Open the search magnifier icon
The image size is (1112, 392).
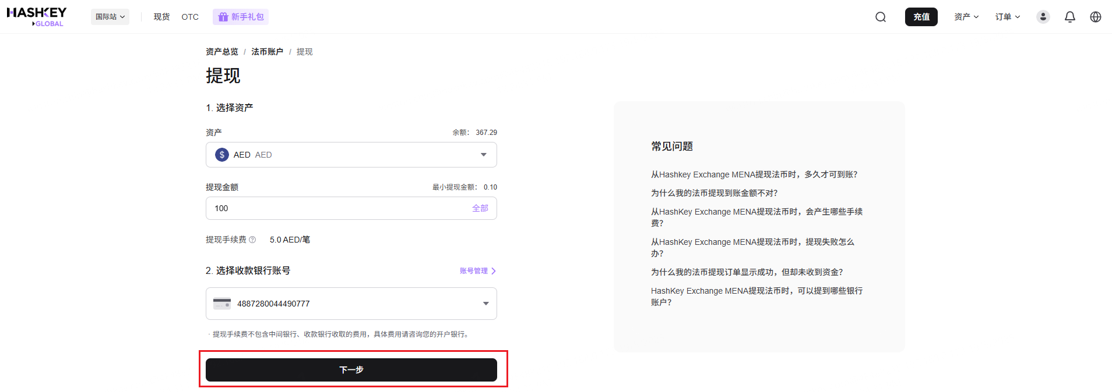[x=880, y=17]
